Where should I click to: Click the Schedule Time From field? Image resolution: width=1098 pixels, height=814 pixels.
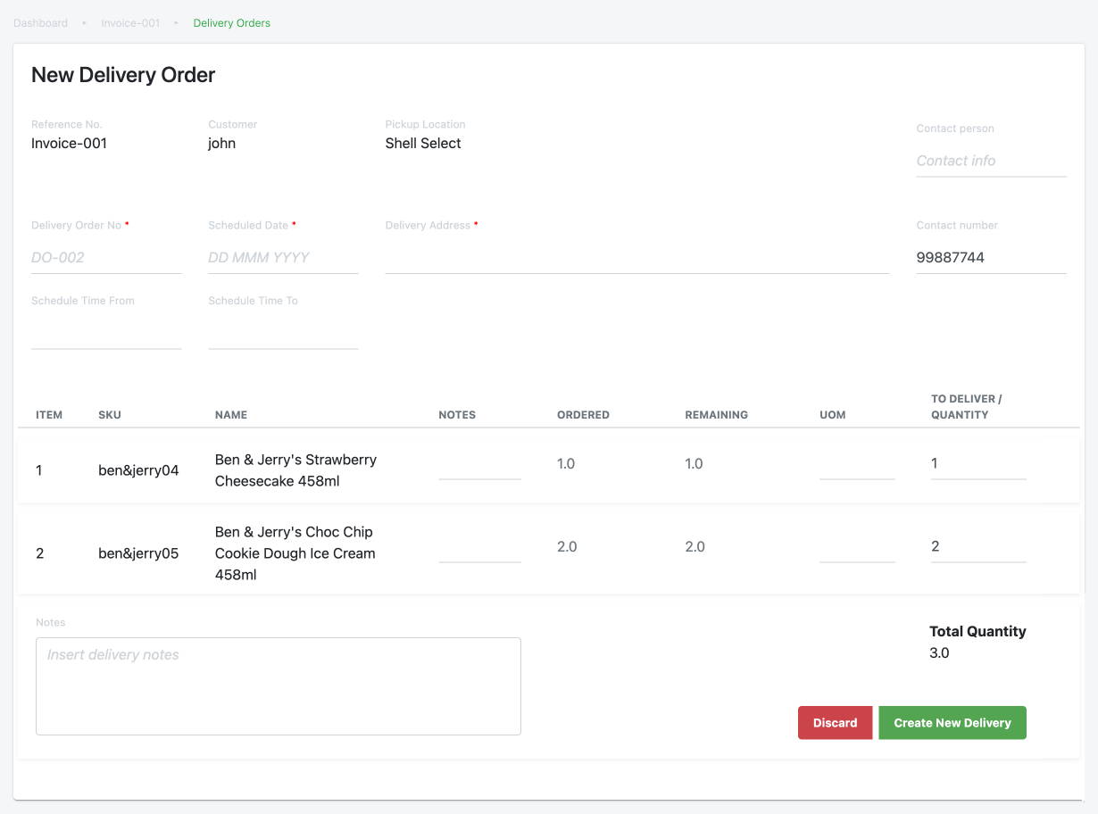click(106, 333)
